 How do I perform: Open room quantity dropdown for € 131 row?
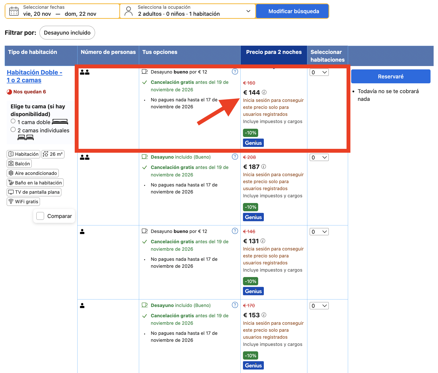coord(319,232)
